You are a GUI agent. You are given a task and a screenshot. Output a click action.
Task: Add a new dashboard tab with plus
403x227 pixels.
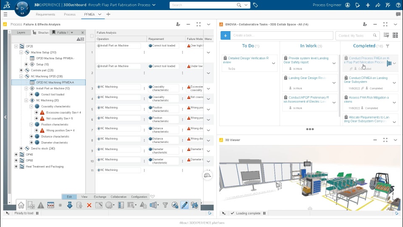[108, 14]
